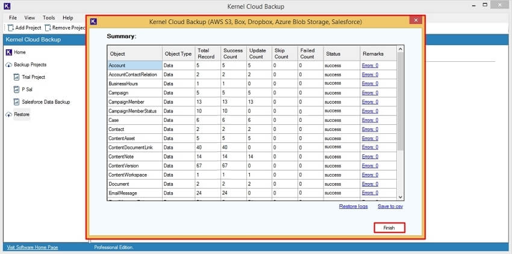Viewport: 512px width, 254px height.
Task: Click the Restore cloud icon in the sidebar
Action: point(9,115)
